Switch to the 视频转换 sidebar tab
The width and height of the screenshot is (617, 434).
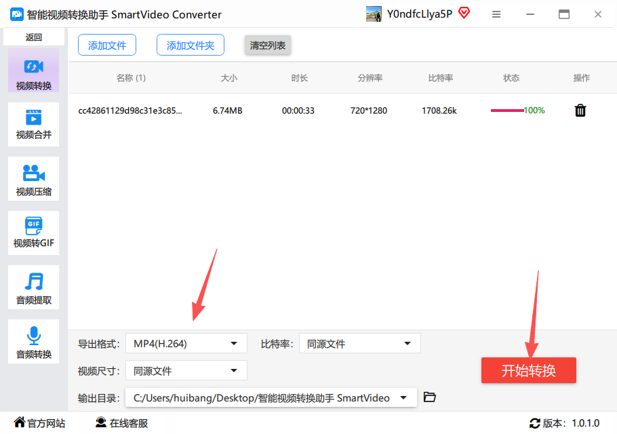pos(33,71)
